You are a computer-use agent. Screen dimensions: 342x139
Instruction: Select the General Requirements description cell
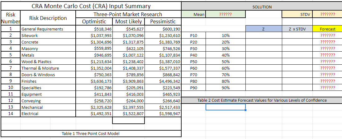tap(48, 29)
